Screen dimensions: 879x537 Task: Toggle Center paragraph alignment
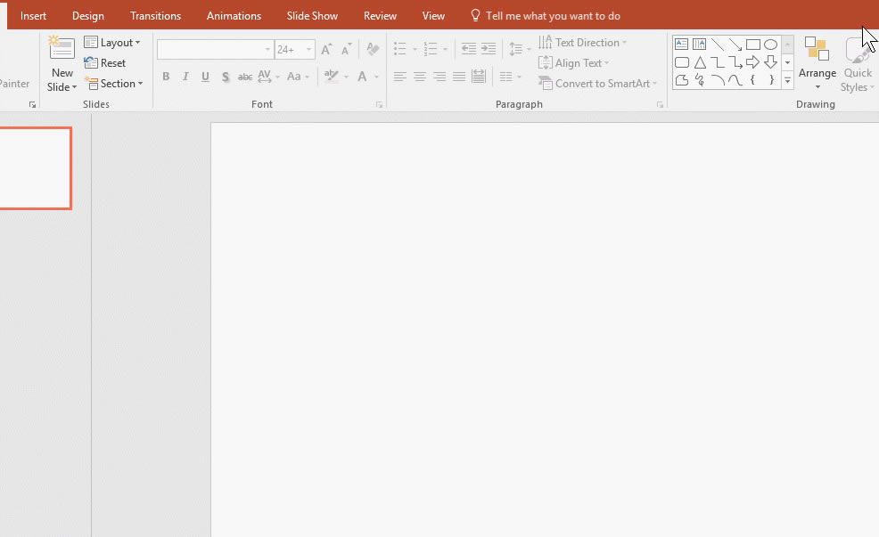[419, 77]
